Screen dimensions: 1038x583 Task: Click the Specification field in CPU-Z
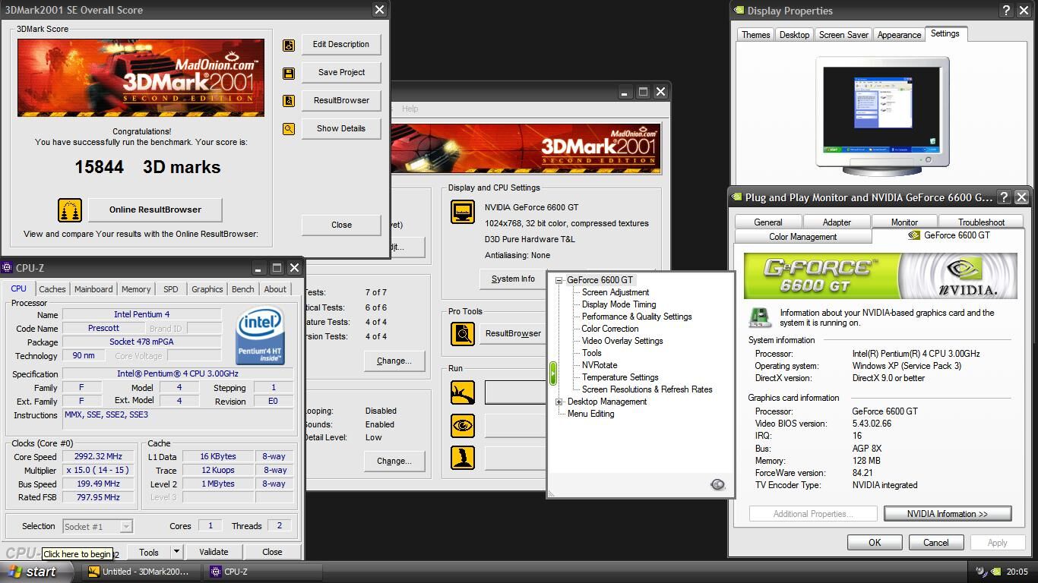(x=178, y=374)
